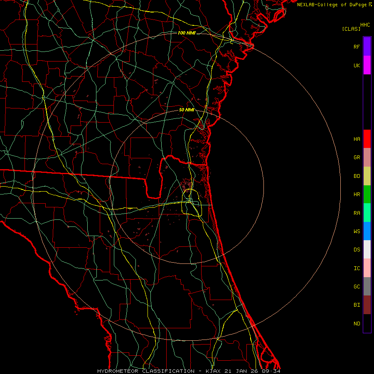Click the WS legend label
Image resolution: width=374 pixels, height=374 pixels.
pos(357,231)
